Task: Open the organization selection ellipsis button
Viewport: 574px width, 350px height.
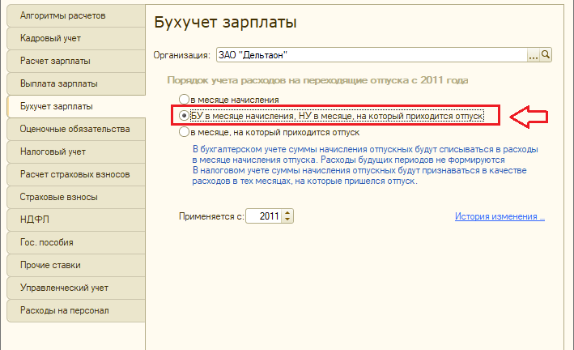Action: point(533,55)
